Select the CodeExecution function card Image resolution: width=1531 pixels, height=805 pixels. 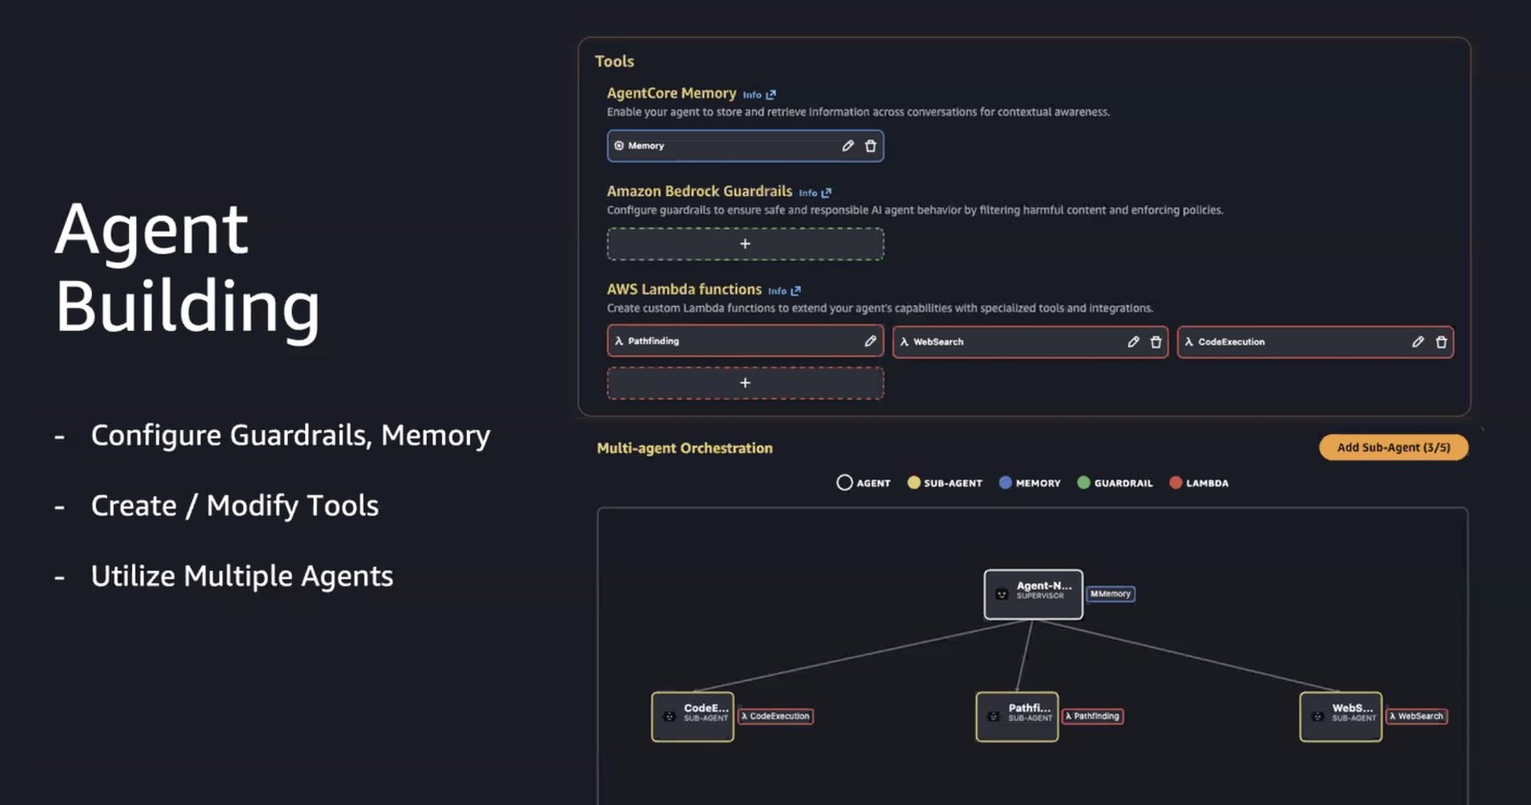tap(1316, 342)
